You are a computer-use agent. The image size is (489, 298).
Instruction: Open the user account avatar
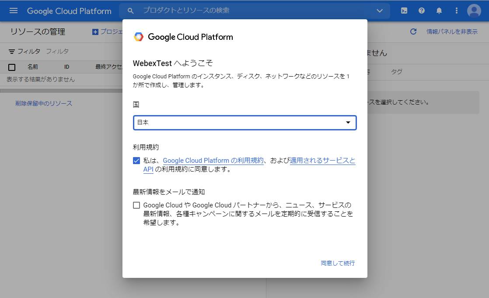coord(474,11)
